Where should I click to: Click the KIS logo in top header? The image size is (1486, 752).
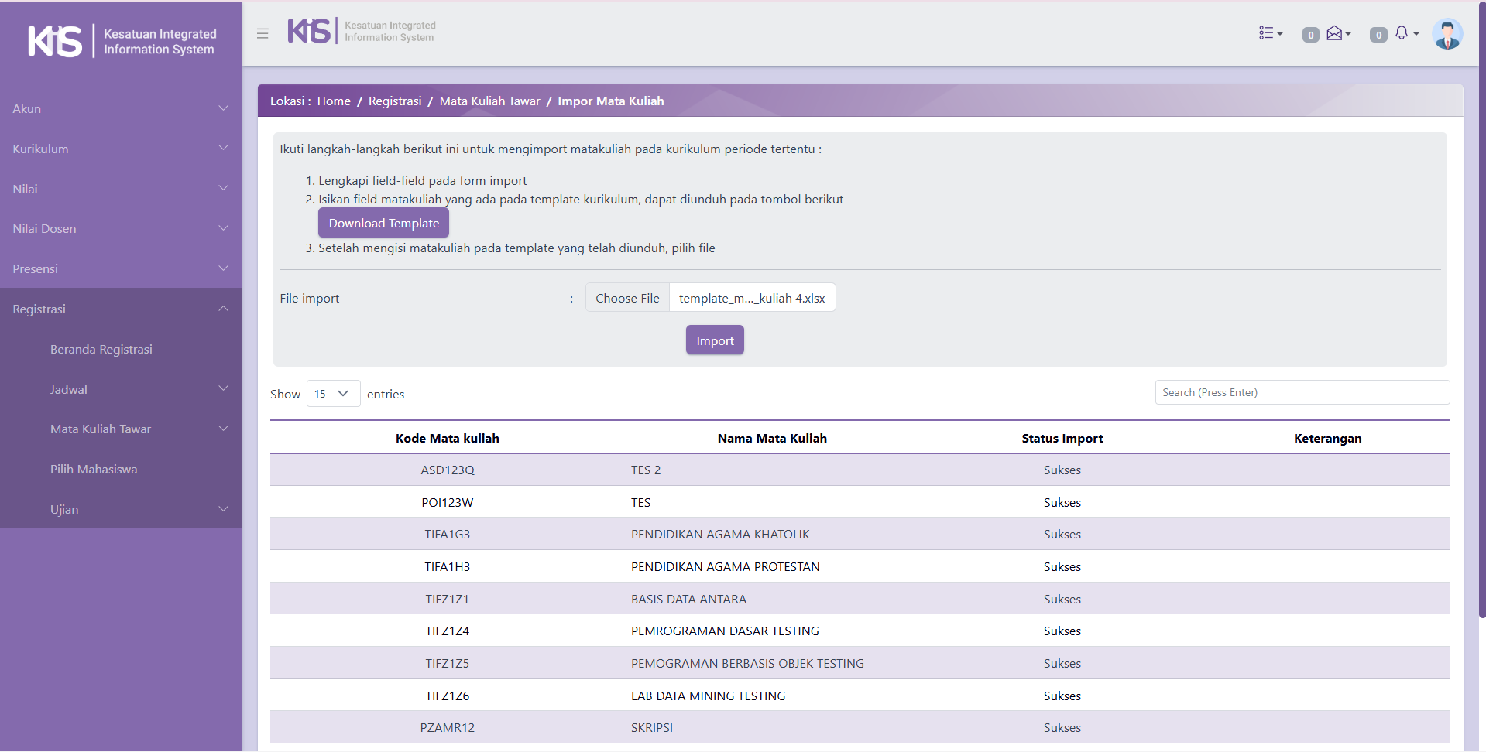(310, 31)
